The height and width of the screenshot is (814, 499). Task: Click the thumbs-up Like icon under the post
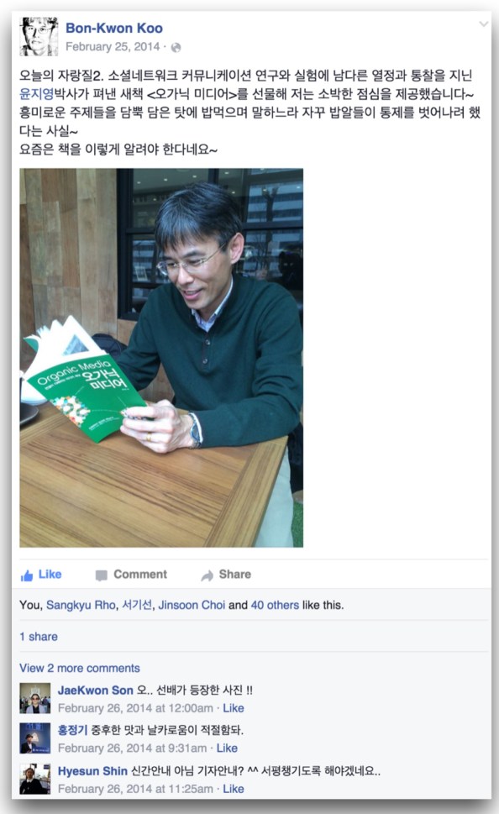pos(27,575)
